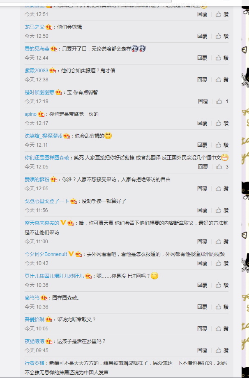249x378 pixels.
Task: Reply to 豆汁儿焦圈儿爆肚儿炒肝儿's comment
Action: pyautogui.click(x=202, y=285)
